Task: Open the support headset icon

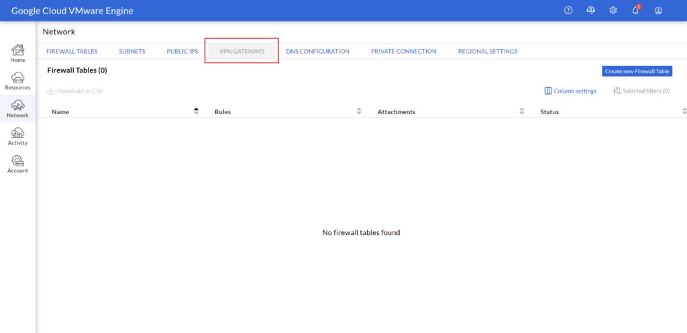Action: point(590,11)
